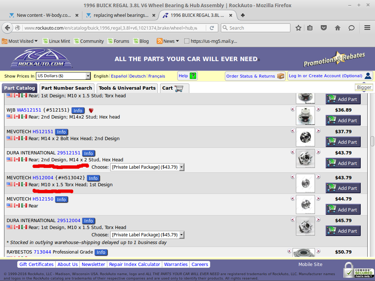Open the Mobile Site link

click(310, 264)
